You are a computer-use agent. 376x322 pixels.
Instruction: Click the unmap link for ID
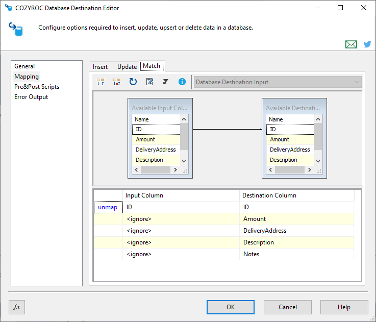(x=108, y=207)
